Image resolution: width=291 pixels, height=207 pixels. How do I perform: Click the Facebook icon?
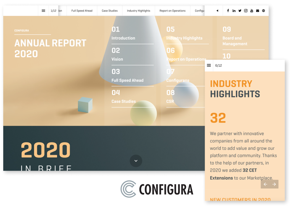228,11
